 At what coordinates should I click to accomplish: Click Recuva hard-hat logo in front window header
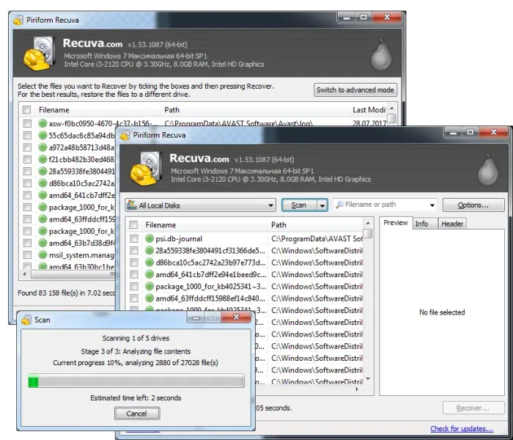[x=146, y=169]
